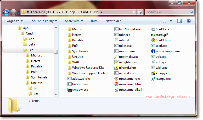Select the file named mkbt.exe

coord(123,46)
